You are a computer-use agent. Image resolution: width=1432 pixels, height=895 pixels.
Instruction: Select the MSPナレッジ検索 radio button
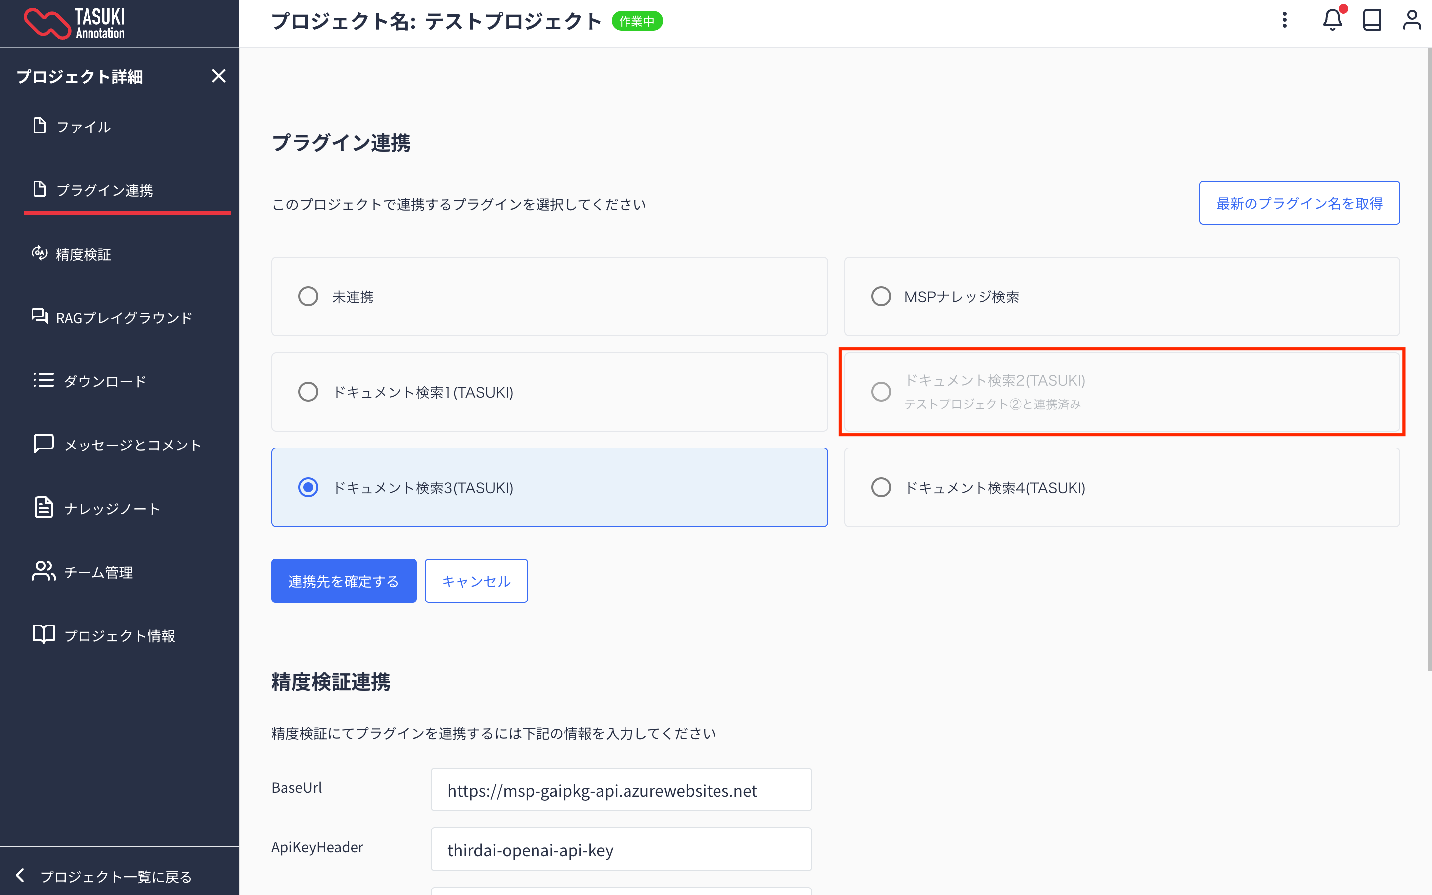[x=881, y=296]
